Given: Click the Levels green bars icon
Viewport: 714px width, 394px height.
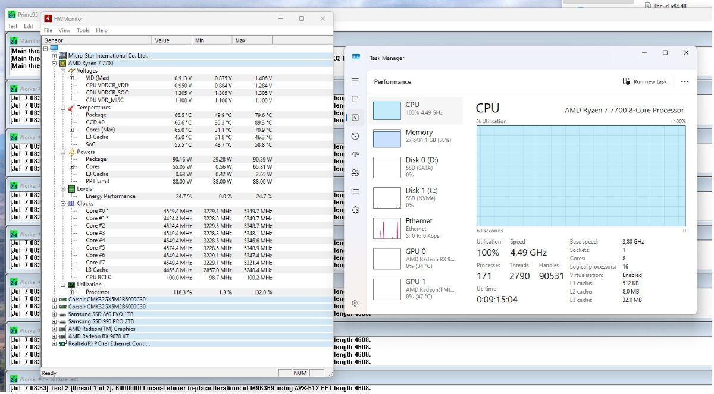Looking at the screenshot, I should click(x=71, y=189).
